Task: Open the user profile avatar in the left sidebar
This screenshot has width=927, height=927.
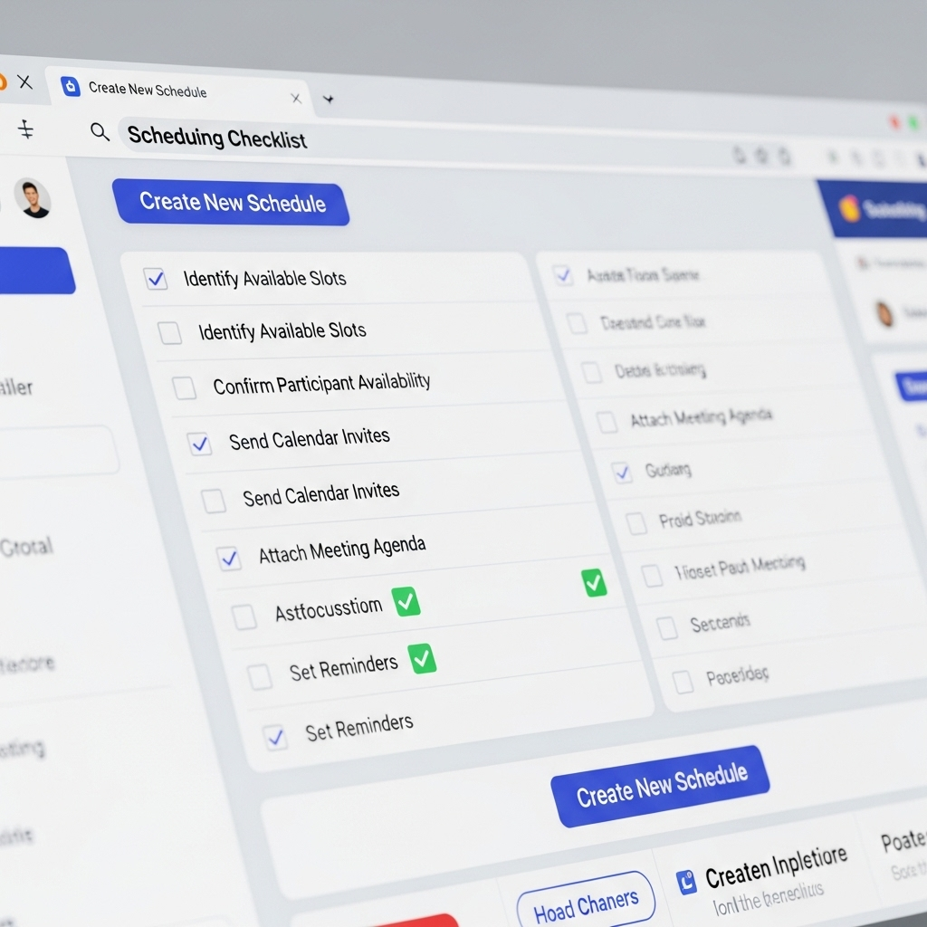Action: tap(33, 198)
